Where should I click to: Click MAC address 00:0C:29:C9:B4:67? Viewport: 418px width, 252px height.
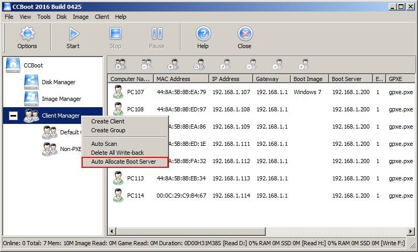click(x=182, y=196)
